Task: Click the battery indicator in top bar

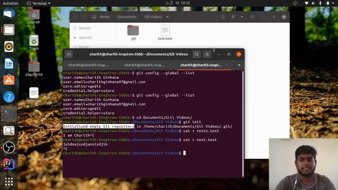Action: click(327, 3)
